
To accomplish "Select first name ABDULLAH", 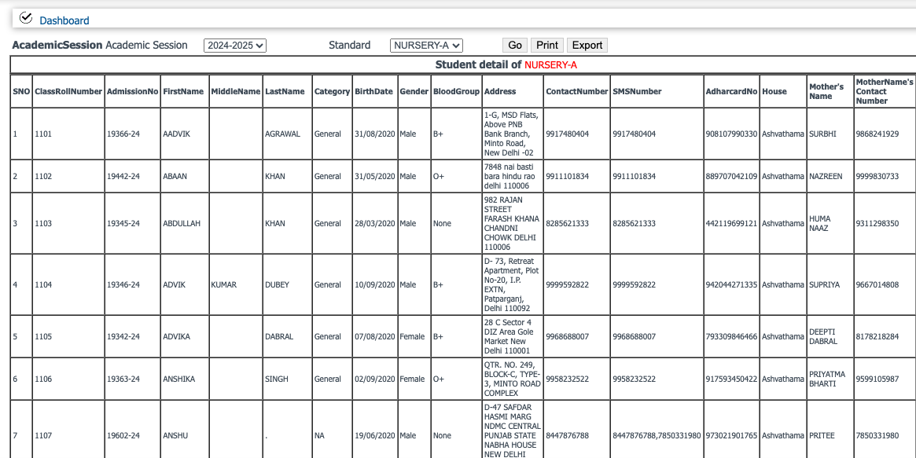I will (x=181, y=223).
